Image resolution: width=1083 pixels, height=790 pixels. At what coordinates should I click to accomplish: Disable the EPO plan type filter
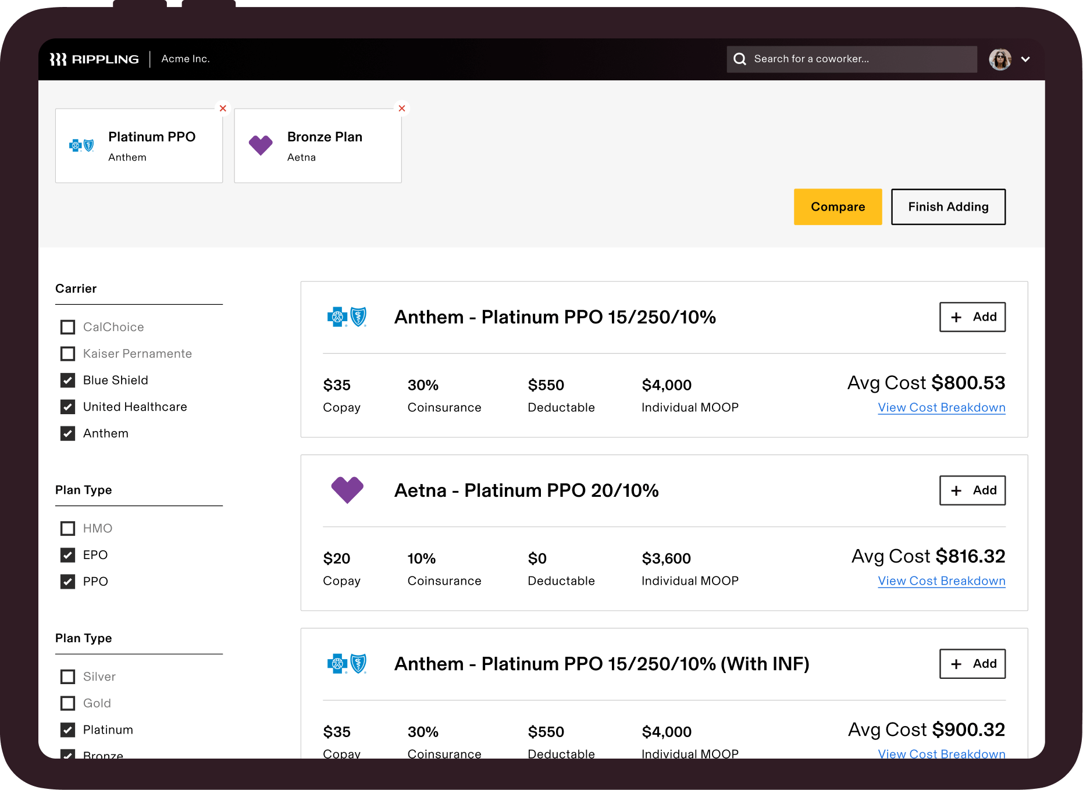pyautogui.click(x=68, y=555)
